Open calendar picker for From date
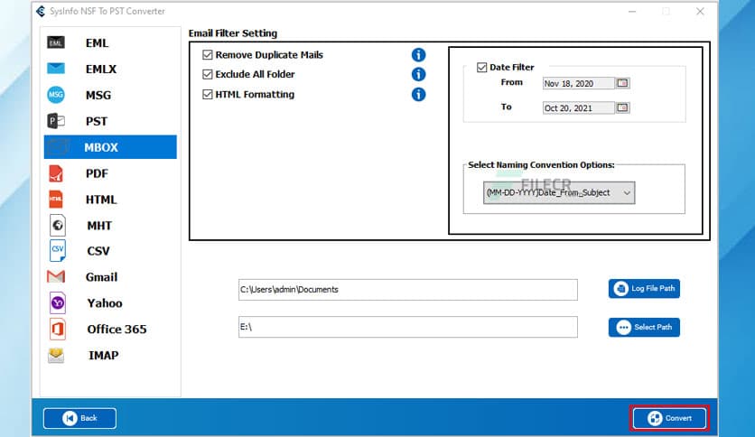This screenshot has width=755, height=437. [622, 83]
